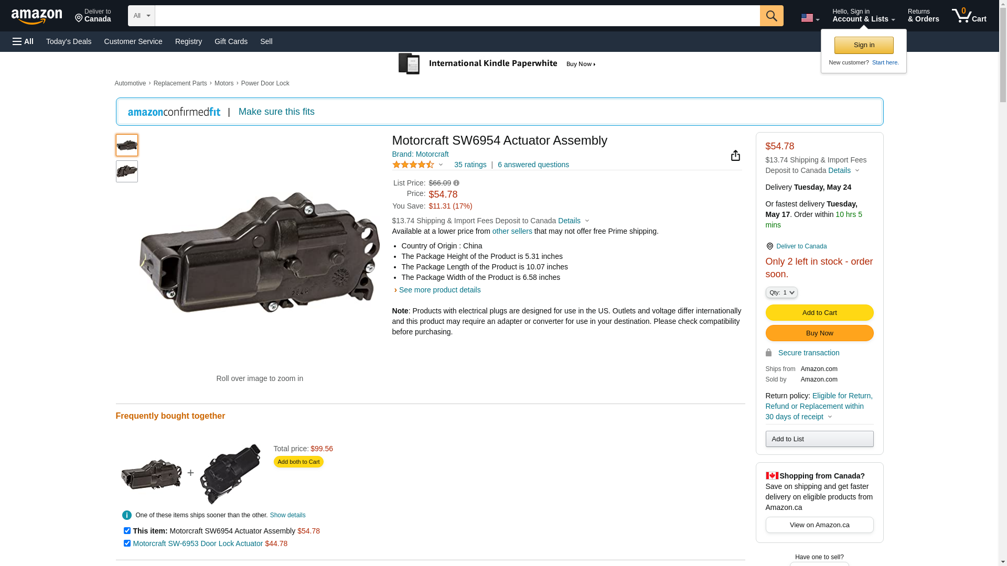Select the second product thumbnail image
Viewport: 1007px width, 566px height.
[x=127, y=171]
